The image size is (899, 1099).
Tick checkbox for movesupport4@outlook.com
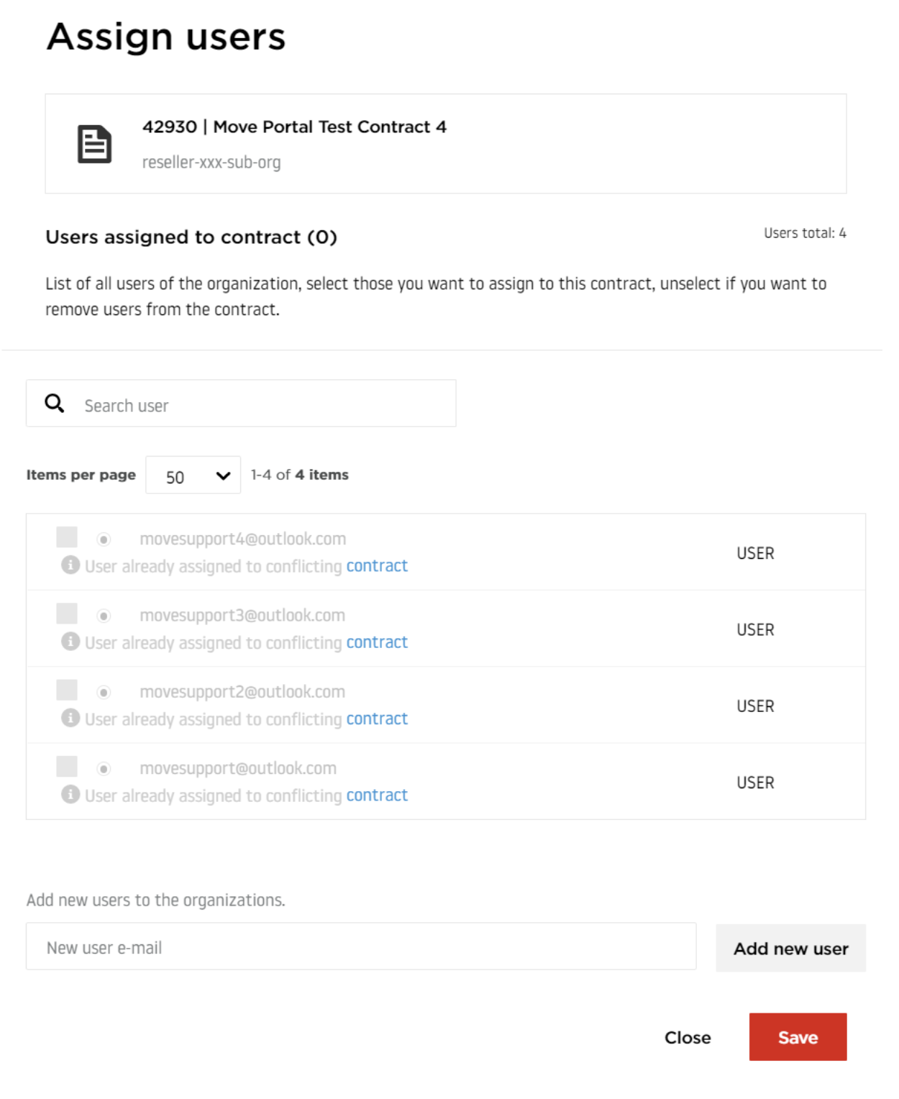(67, 537)
